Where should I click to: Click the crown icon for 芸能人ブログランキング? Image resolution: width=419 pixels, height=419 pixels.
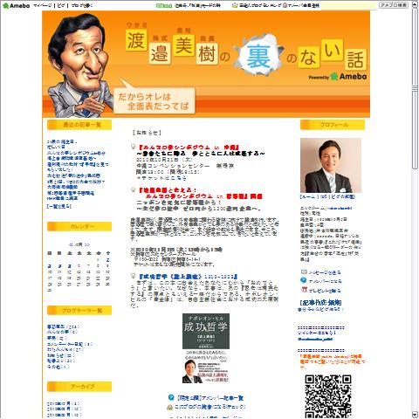coord(235,5)
